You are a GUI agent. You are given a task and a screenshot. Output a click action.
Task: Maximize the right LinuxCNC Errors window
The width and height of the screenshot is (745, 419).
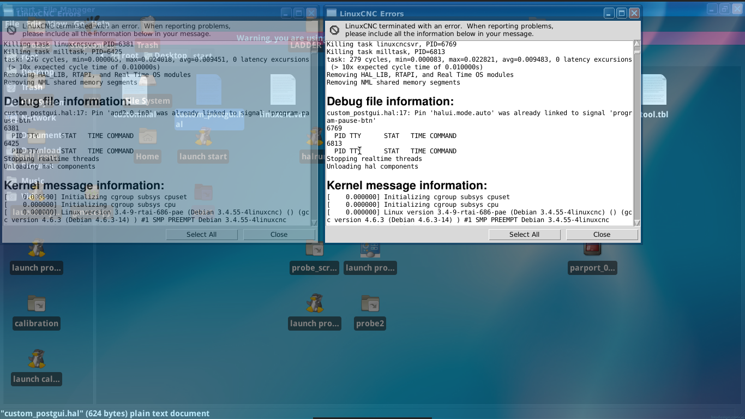click(621, 13)
